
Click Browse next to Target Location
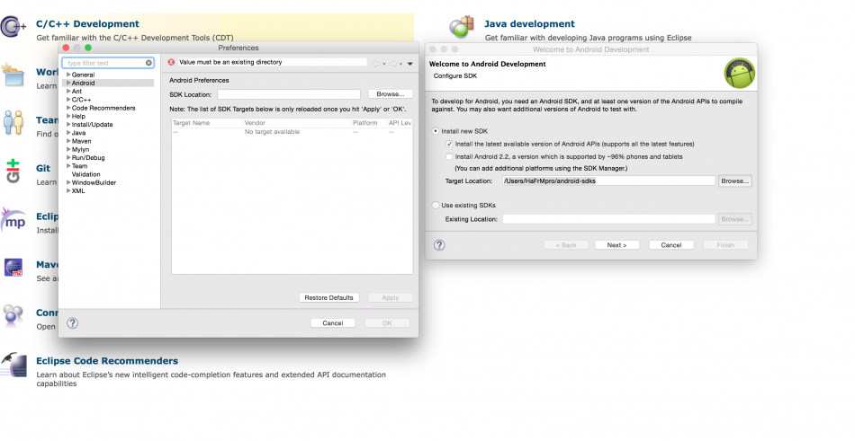click(x=735, y=181)
